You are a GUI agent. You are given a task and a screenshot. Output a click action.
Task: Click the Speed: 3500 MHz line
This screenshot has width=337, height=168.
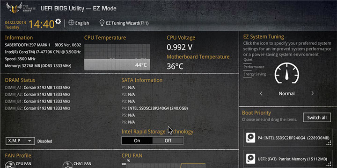pyautogui.click(x=20, y=59)
